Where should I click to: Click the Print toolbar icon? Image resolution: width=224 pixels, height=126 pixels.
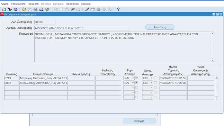point(41,9)
